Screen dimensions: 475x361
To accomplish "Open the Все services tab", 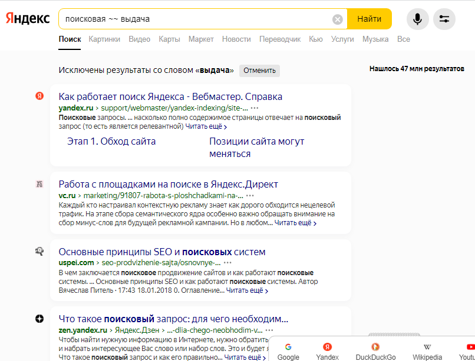I will (x=404, y=39).
